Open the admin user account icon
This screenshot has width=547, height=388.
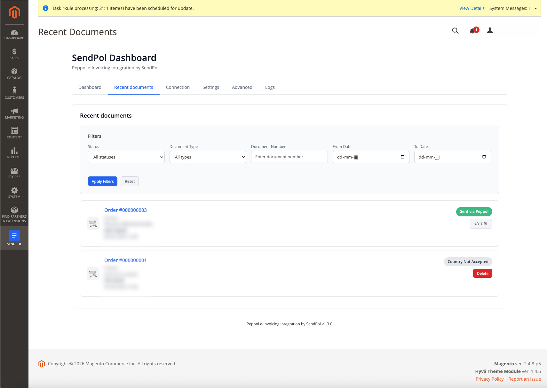coord(490,30)
